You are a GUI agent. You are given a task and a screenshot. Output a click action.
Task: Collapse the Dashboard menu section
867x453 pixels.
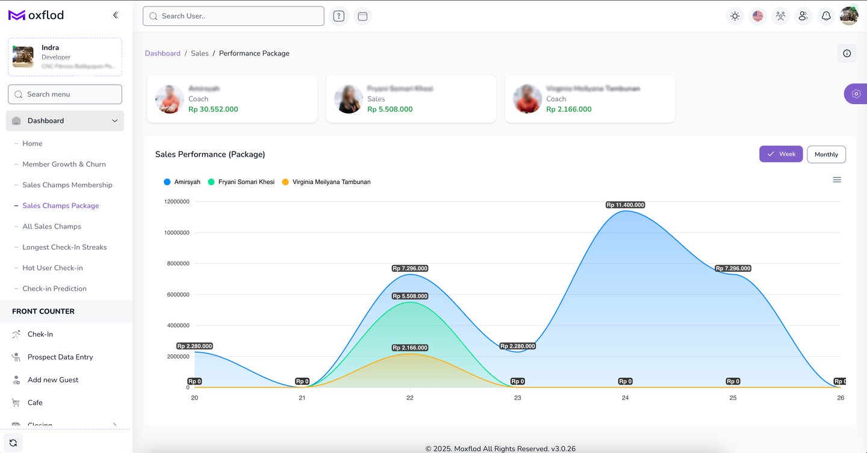pos(65,121)
